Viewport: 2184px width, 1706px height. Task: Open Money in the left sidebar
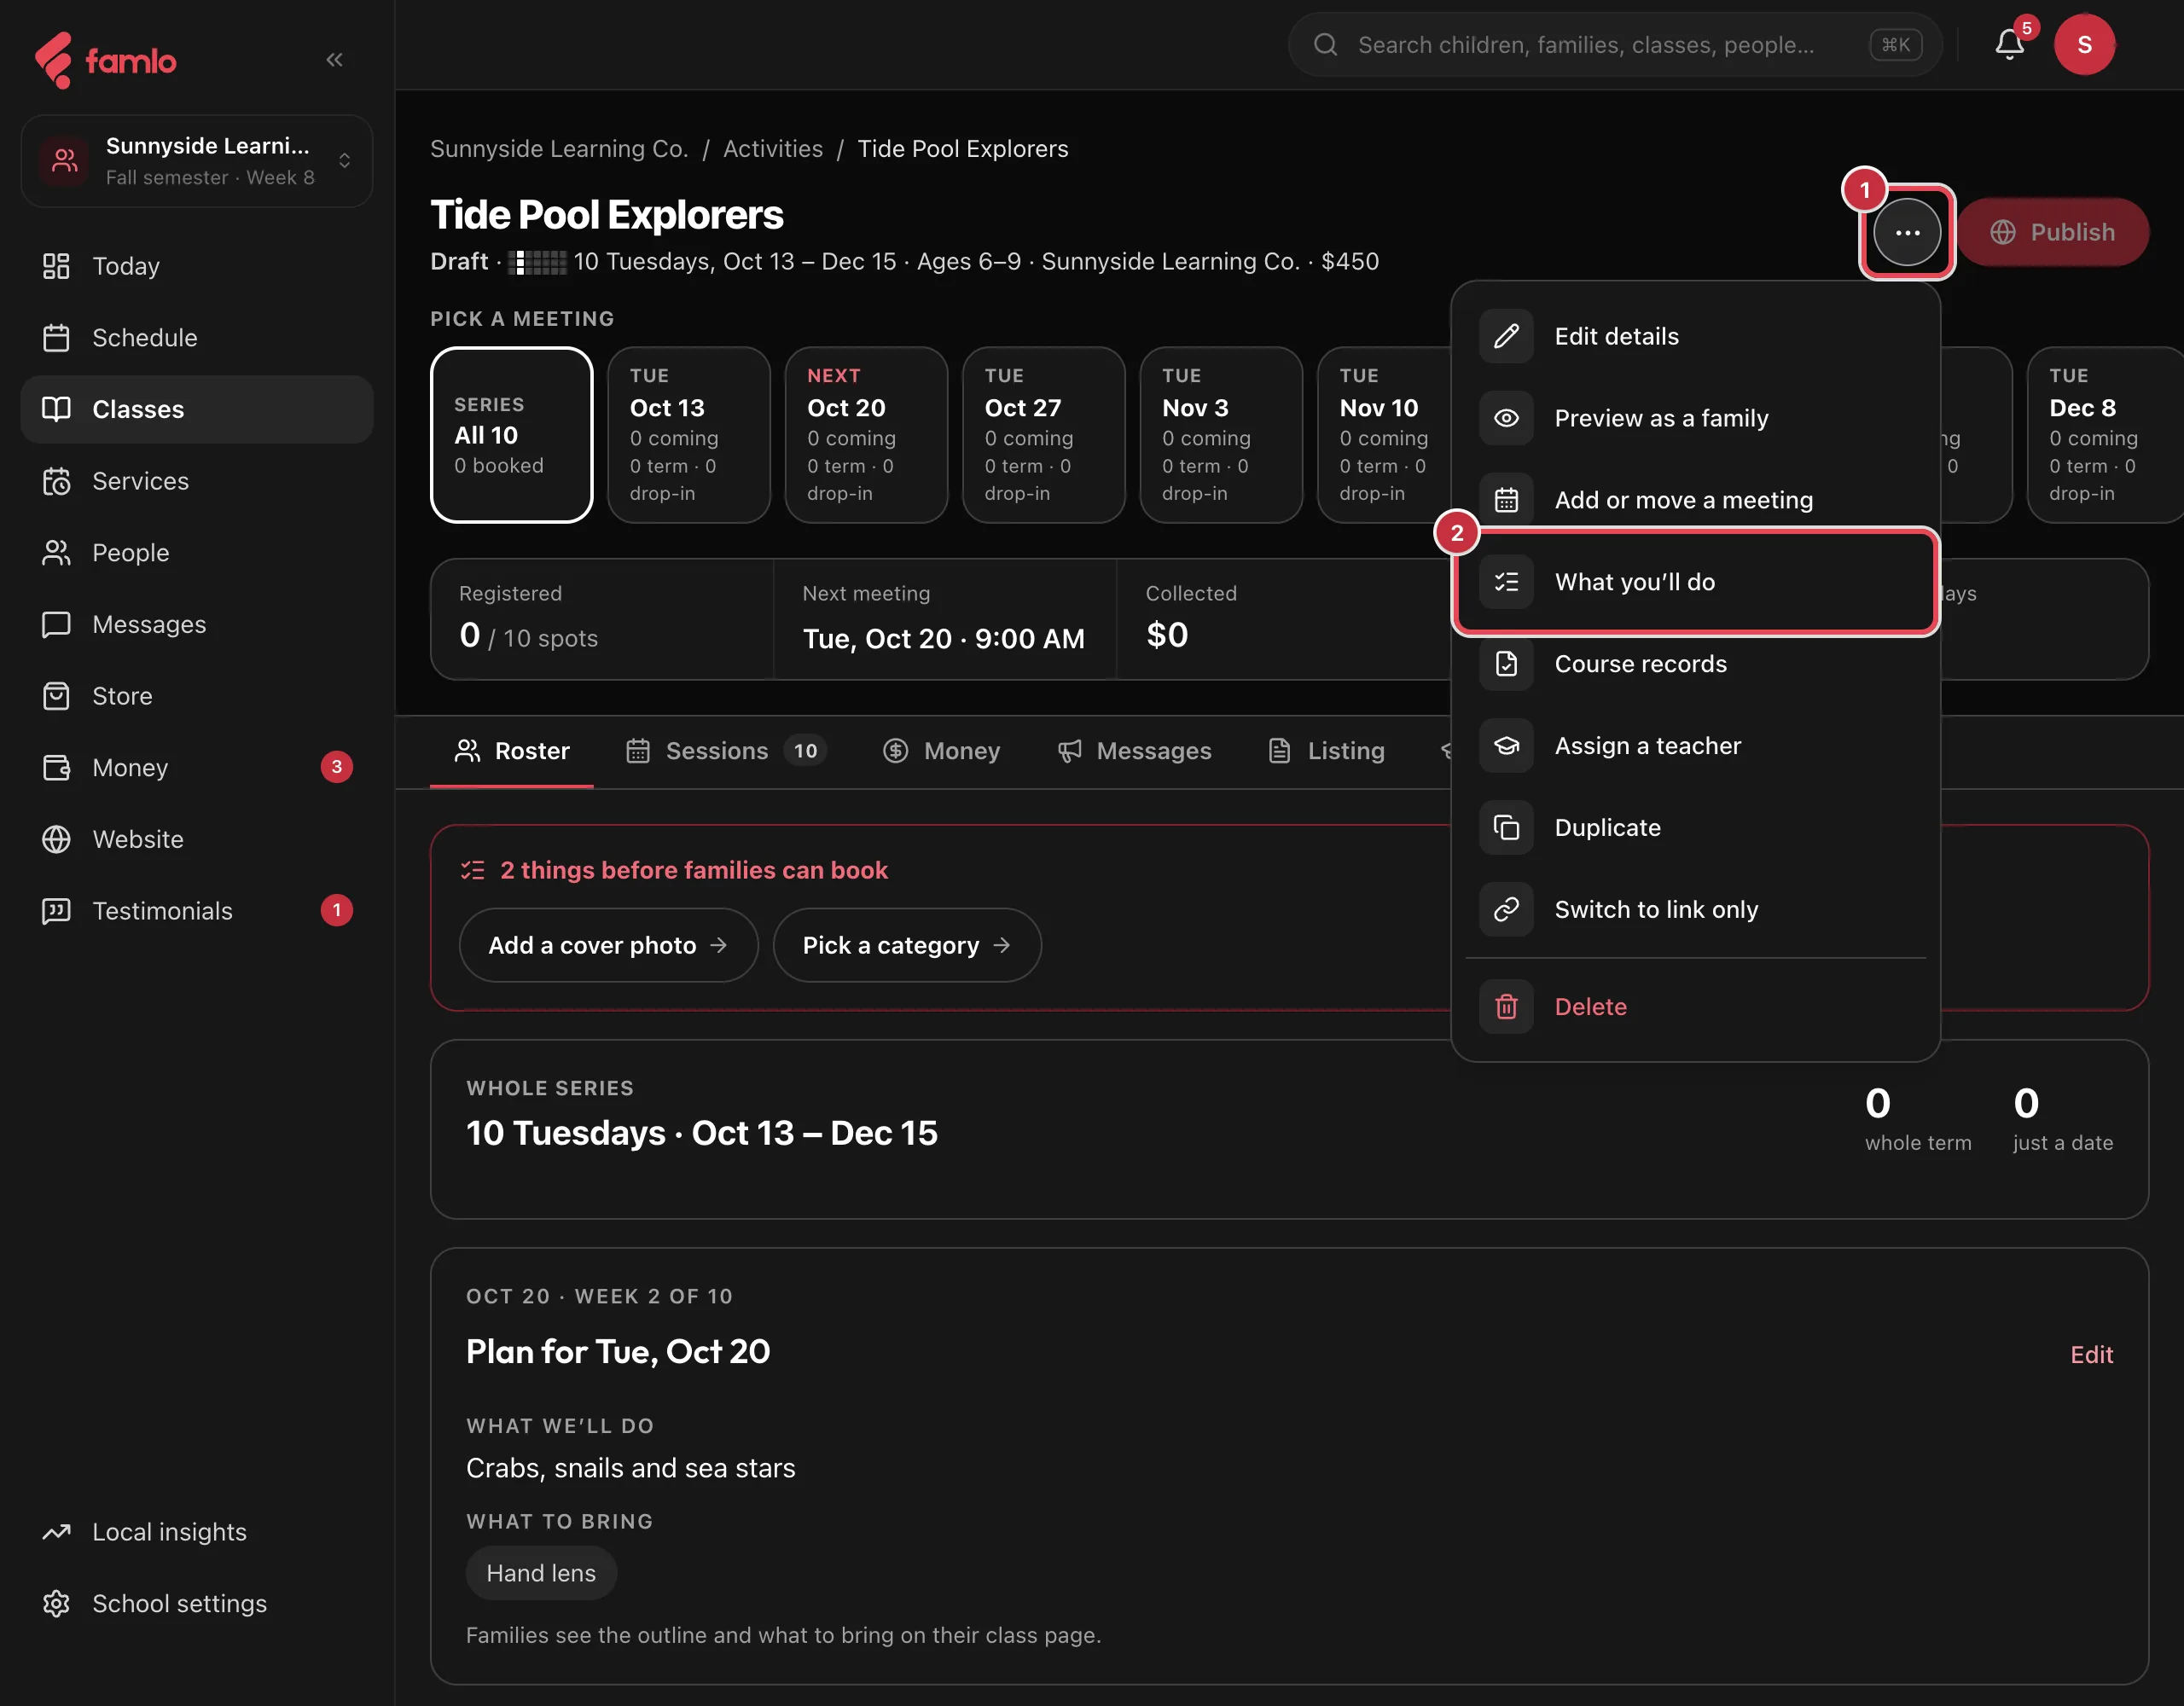click(197, 768)
